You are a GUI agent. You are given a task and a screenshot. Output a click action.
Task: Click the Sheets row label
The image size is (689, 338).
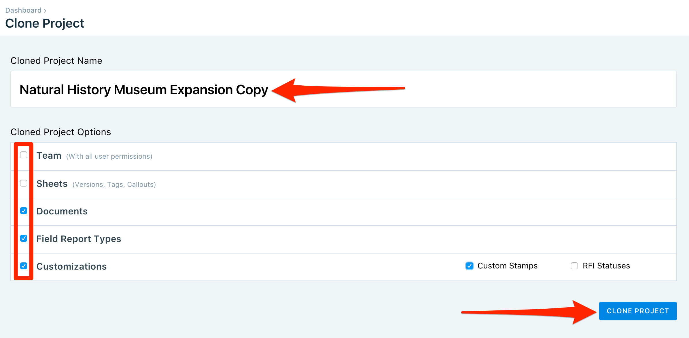click(x=52, y=183)
